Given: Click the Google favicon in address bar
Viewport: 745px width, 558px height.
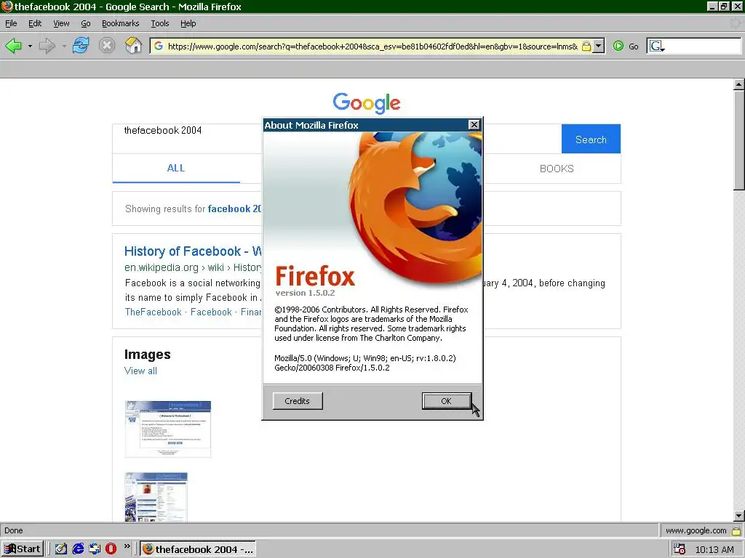Looking at the screenshot, I should [159, 46].
